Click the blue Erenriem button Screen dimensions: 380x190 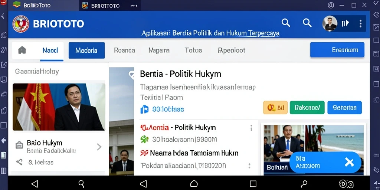pos(337,50)
